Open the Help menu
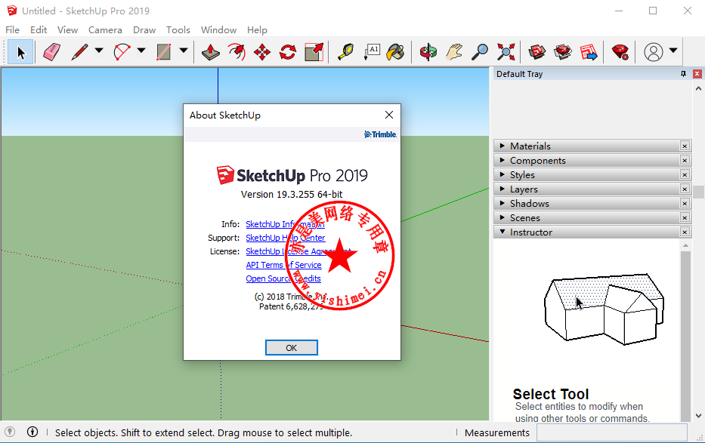 (x=257, y=29)
